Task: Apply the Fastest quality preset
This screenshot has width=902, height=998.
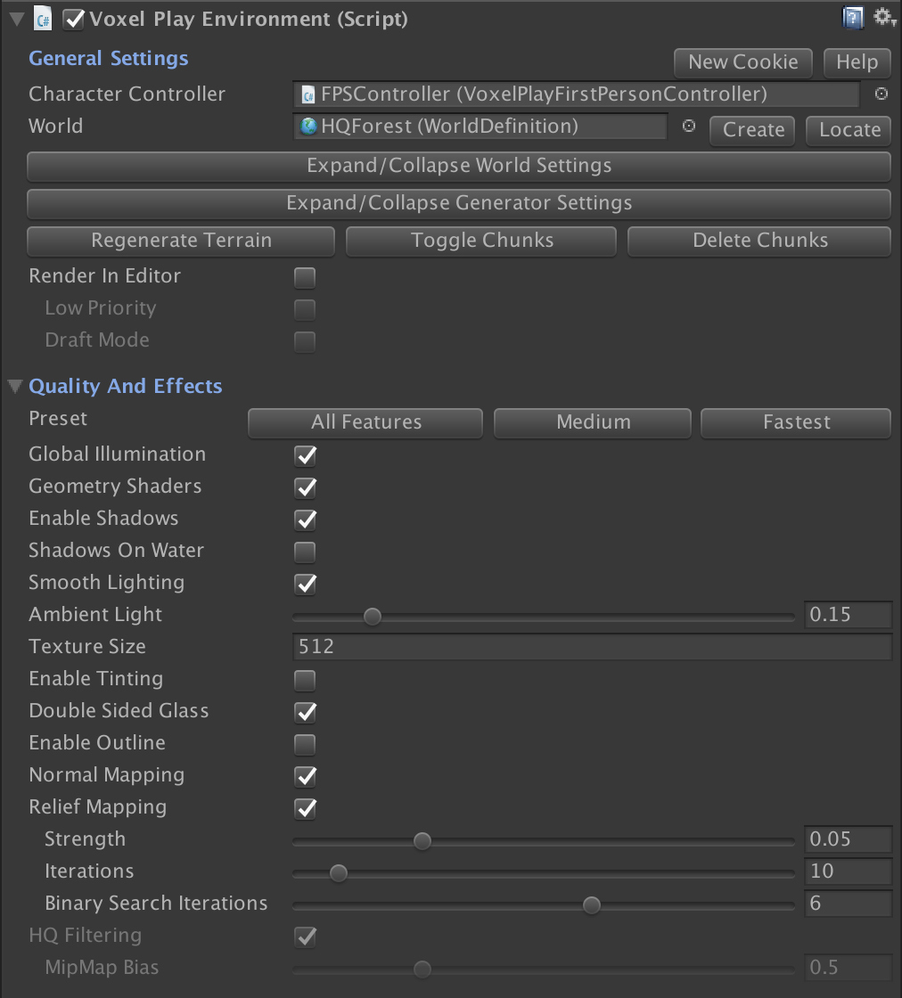Action: (x=796, y=422)
